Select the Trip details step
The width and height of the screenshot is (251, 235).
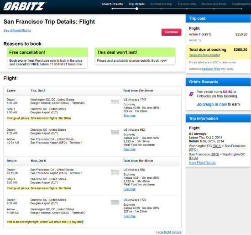136,4
